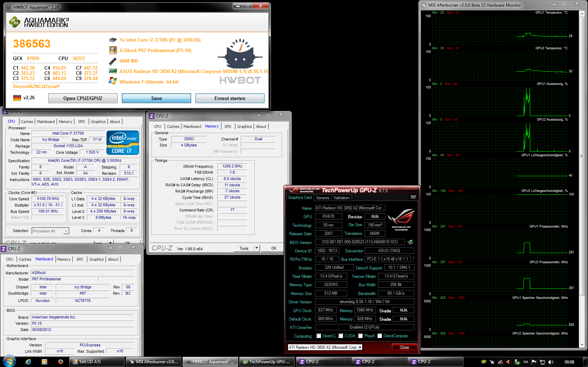Screen dimensions: 588x367
Task: Switch to the Validation tab in GPU-Z
Action: [x=342, y=198]
